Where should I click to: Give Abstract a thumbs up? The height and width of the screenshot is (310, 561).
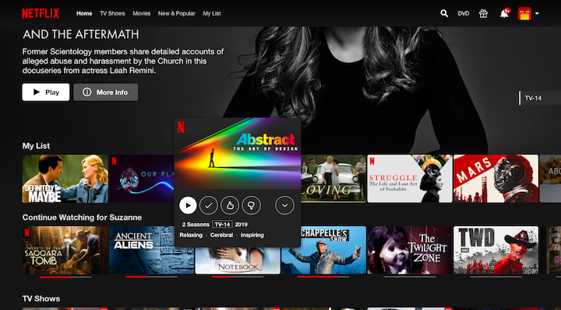230,205
